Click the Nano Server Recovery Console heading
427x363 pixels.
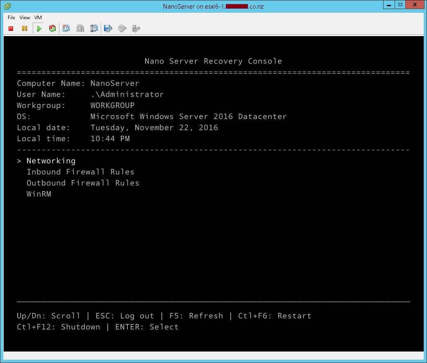pos(213,61)
